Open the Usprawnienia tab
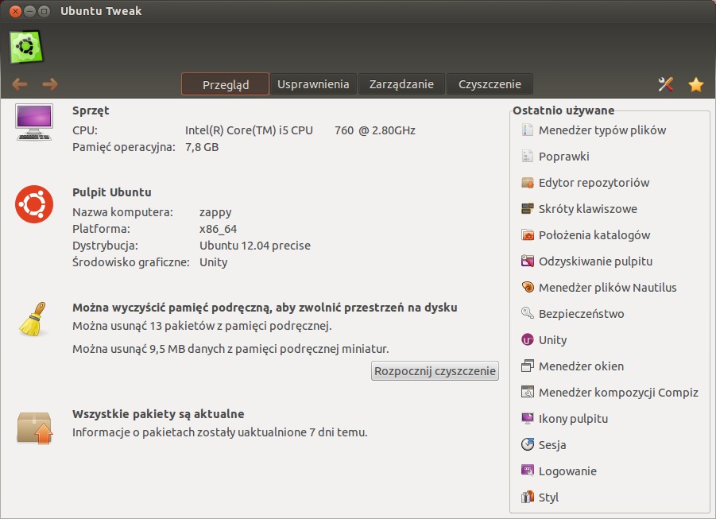The width and height of the screenshot is (716, 519). tap(313, 84)
